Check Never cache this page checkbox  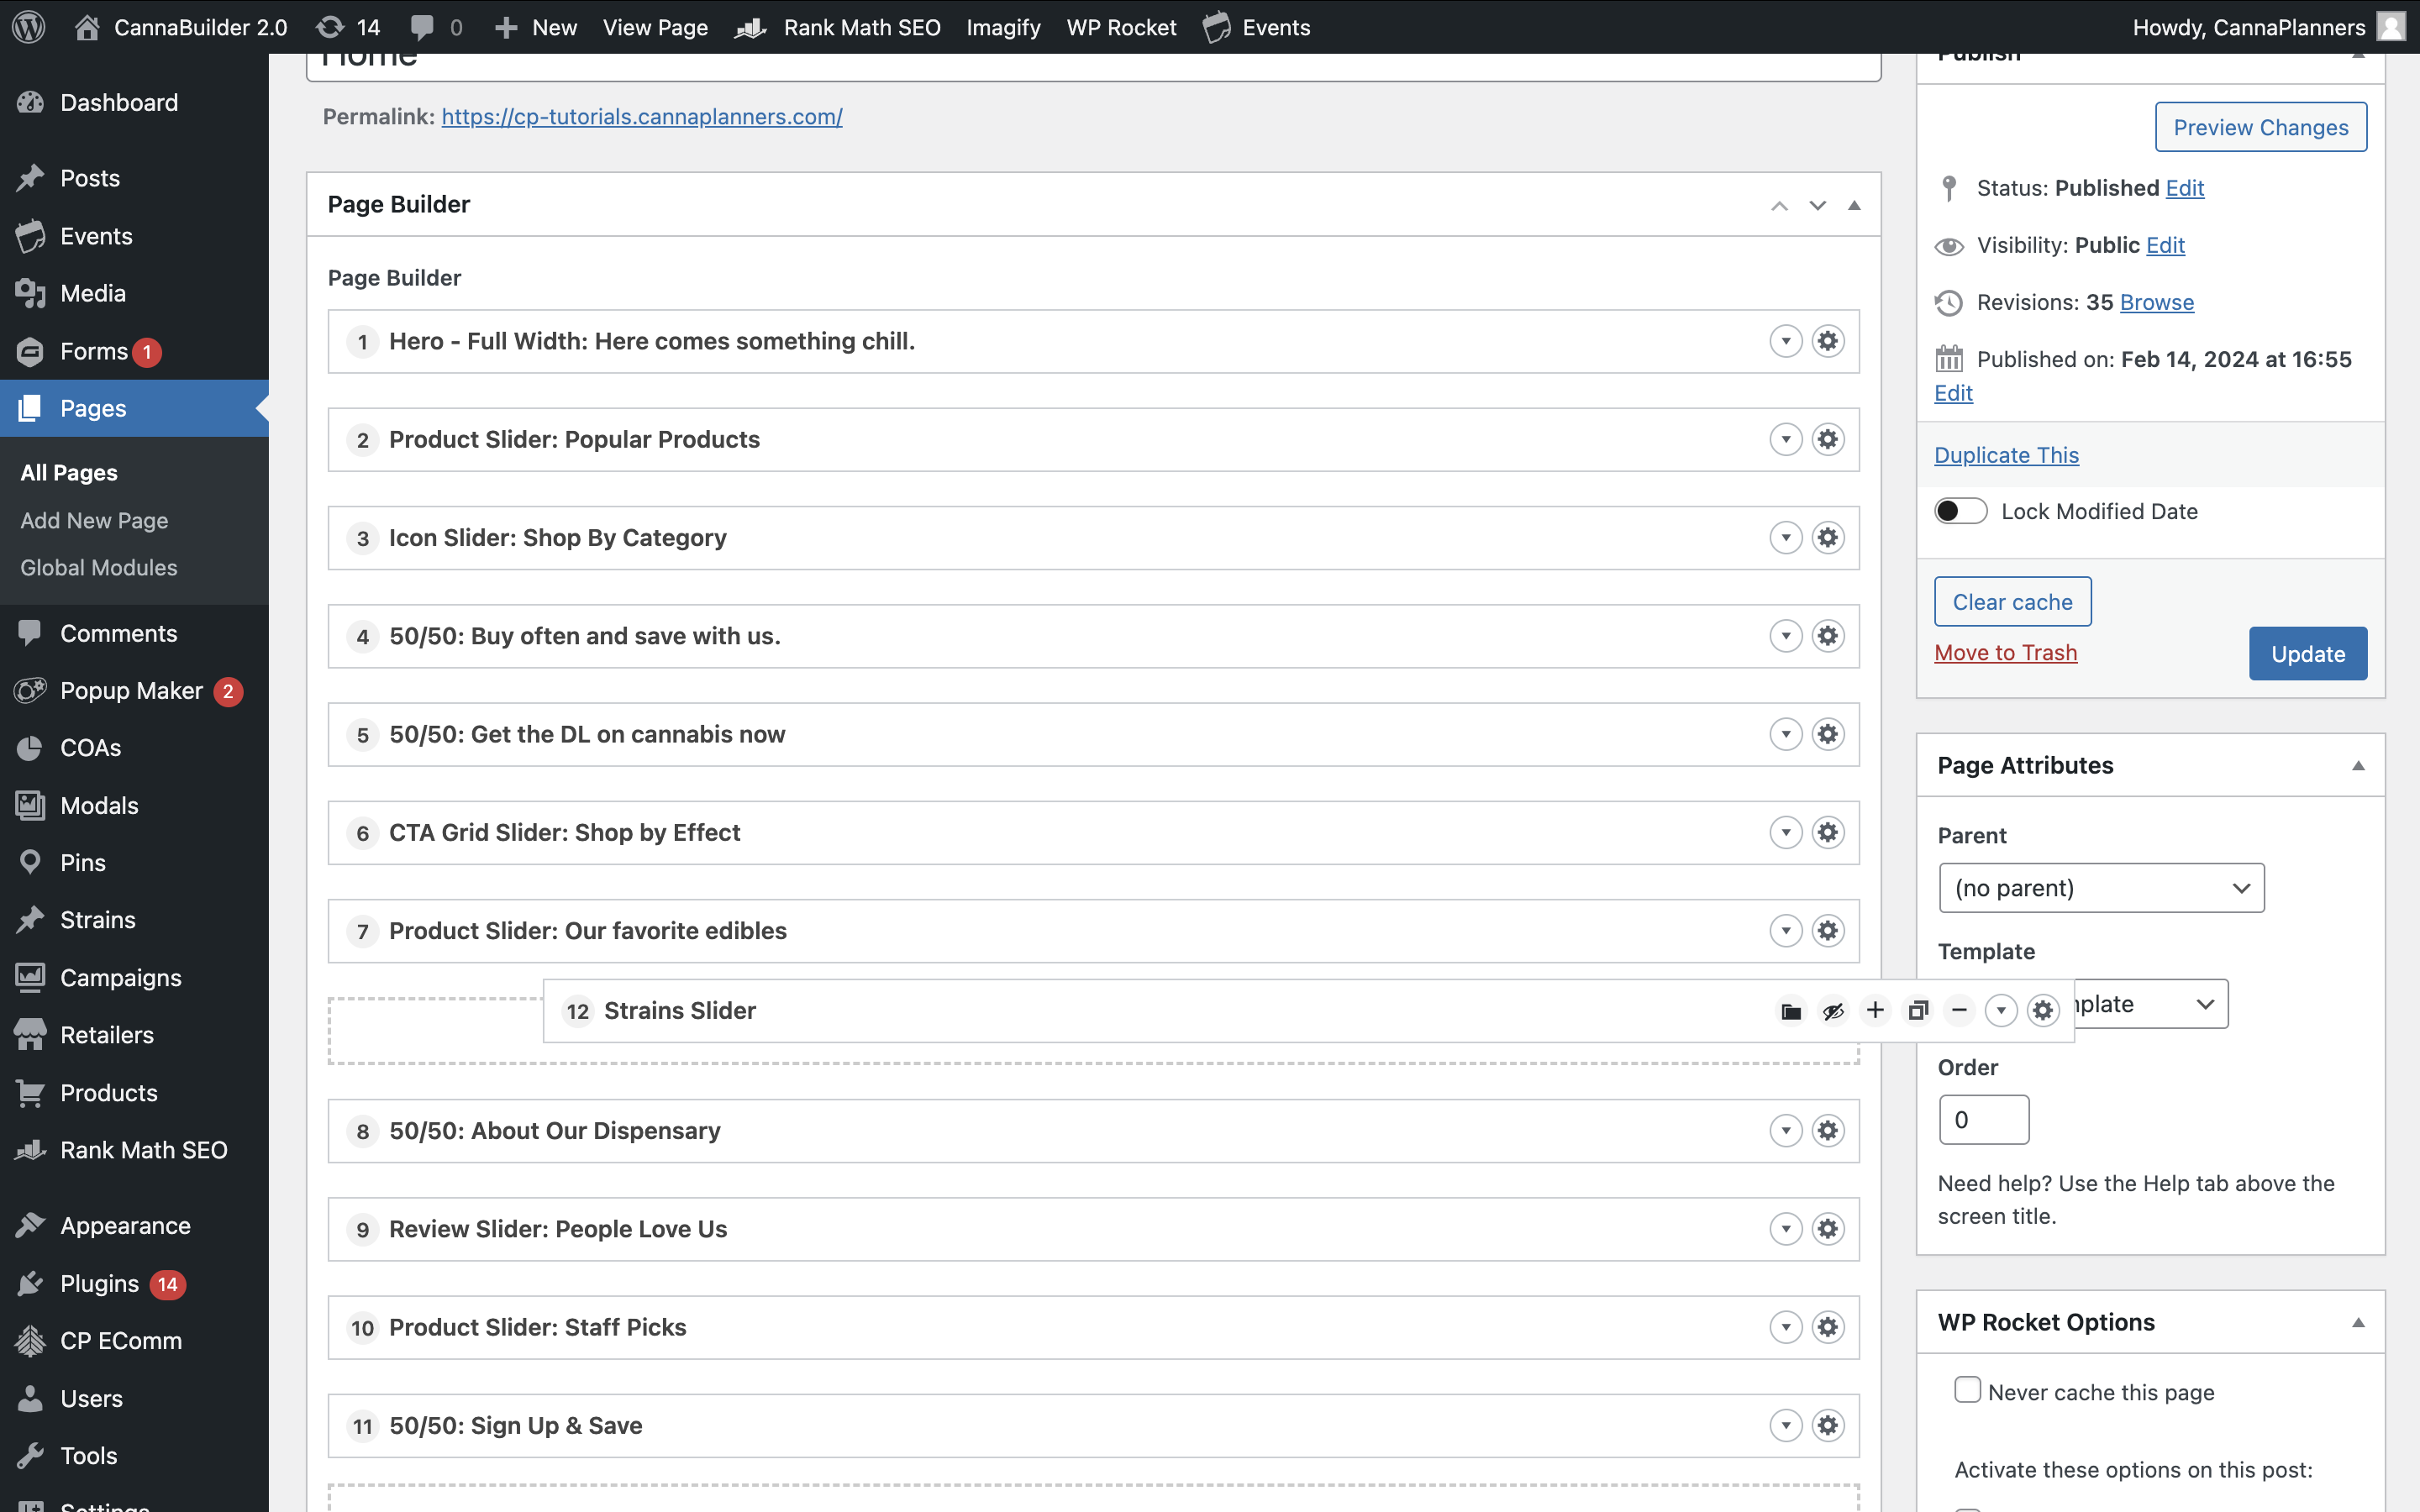click(1967, 1390)
